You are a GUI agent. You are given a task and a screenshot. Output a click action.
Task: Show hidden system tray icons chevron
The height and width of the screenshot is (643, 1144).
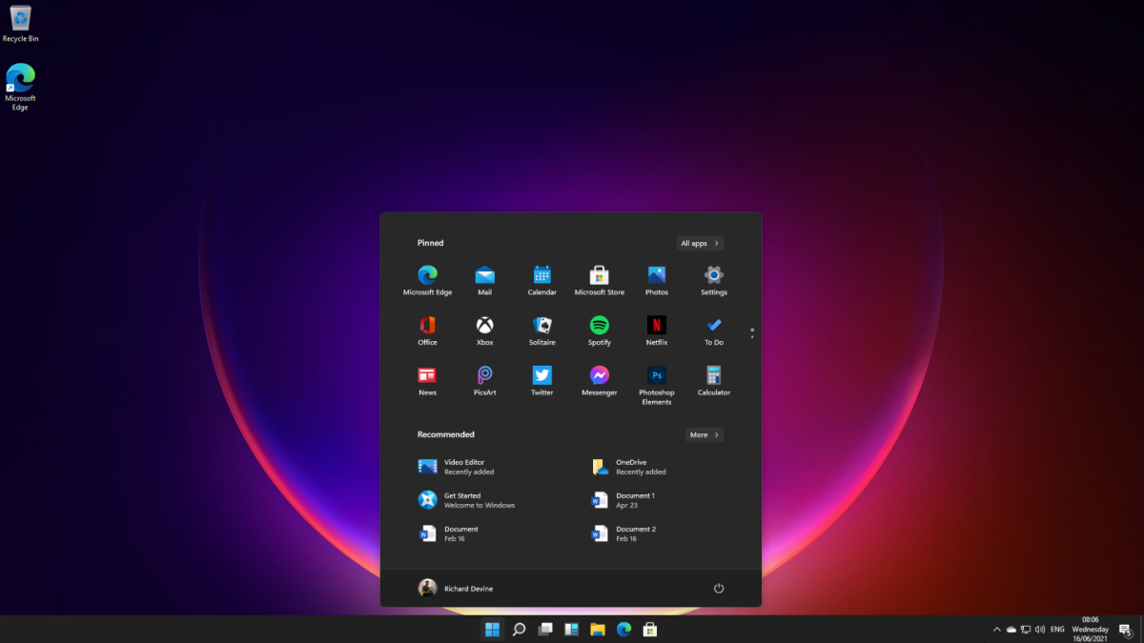[x=997, y=629]
